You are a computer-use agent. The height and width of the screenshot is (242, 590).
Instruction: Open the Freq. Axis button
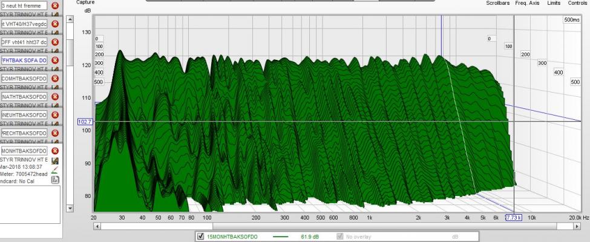pos(527,3)
